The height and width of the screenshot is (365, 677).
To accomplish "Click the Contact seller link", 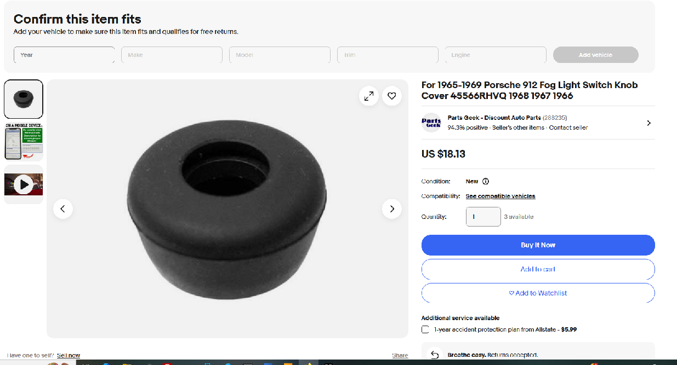I will pos(568,128).
